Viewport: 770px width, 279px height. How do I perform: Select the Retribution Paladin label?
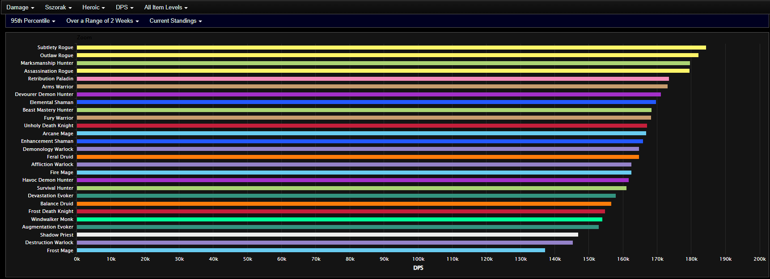51,79
